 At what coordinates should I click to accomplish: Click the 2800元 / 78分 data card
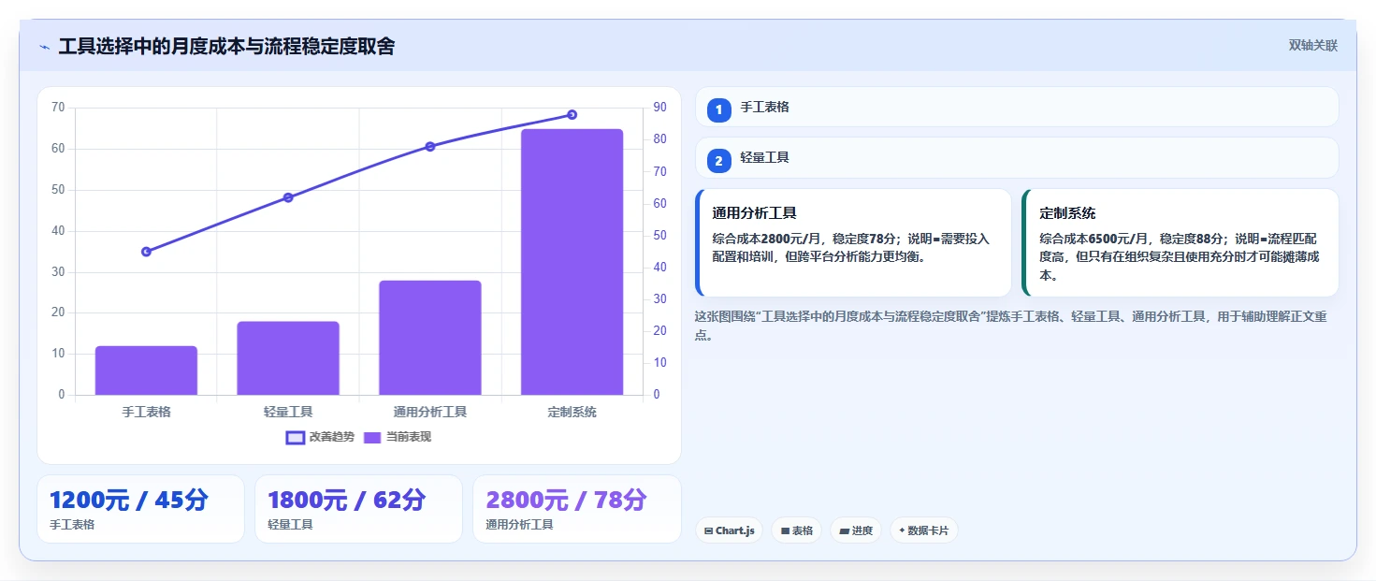click(x=577, y=509)
